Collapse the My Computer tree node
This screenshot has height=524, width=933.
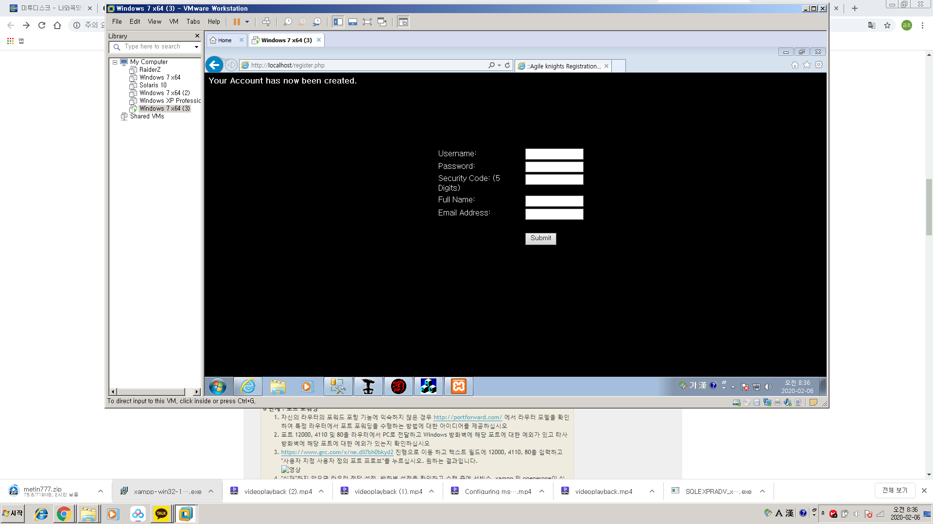coord(115,62)
